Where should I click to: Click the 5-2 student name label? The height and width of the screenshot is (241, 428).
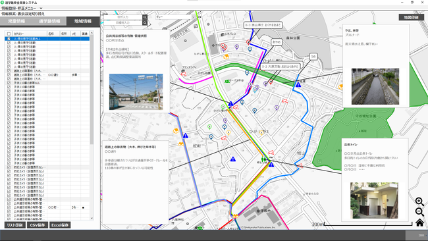coord(281,67)
